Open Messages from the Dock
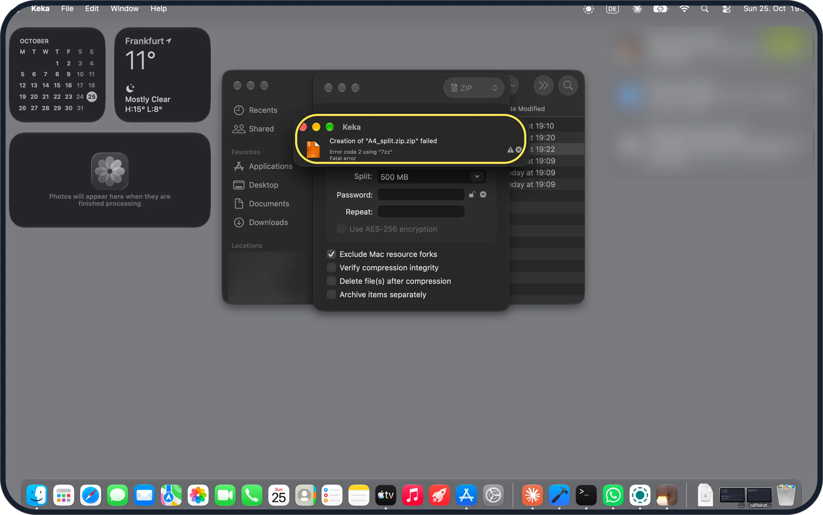This screenshot has height=515, width=823. coord(117,495)
